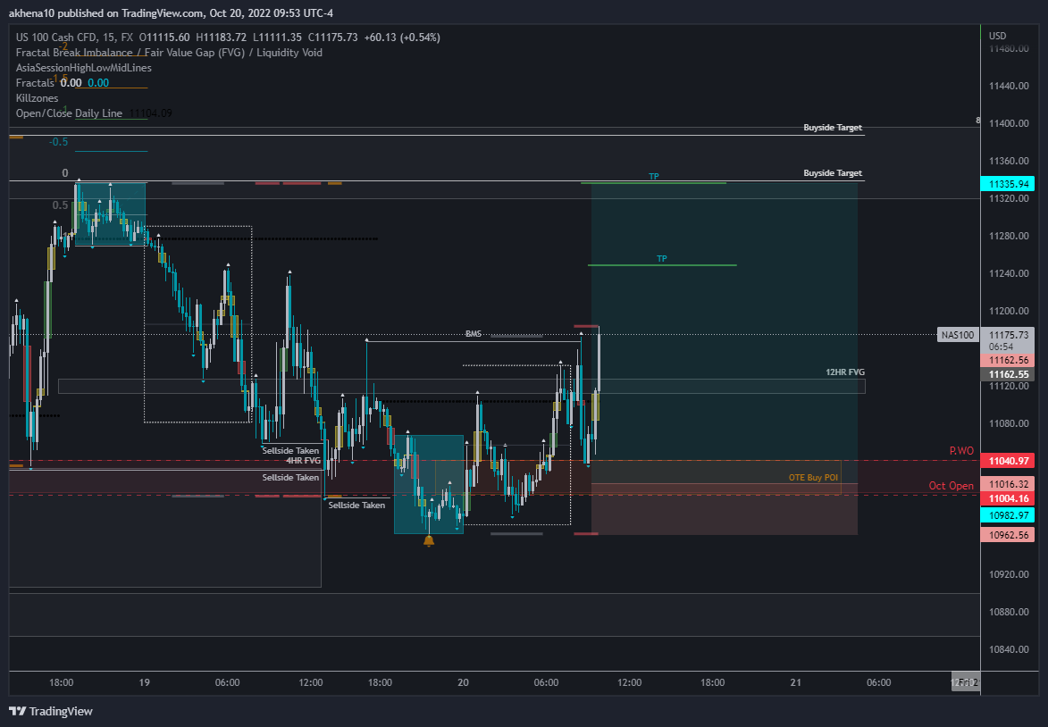The width and height of the screenshot is (1048, 727).
Task: Select the 20 date label on the time axis
Action: pyautogui.click(x=463, y=682)
